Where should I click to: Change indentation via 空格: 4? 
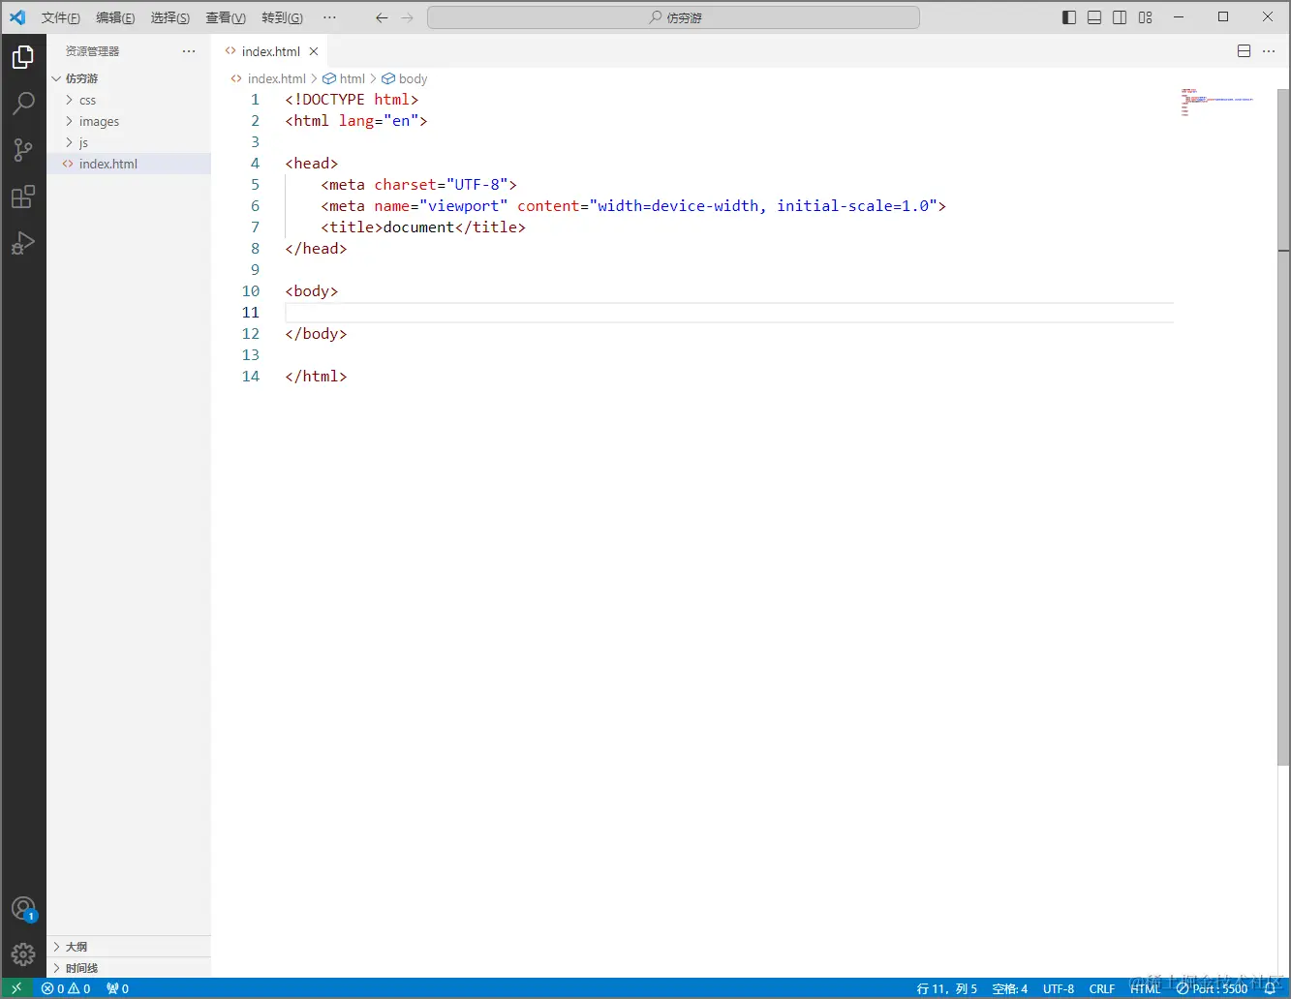coord(1010,988)
